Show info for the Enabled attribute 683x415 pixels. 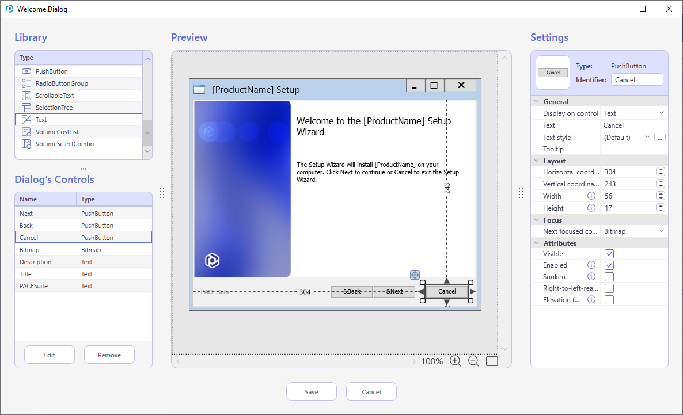pyautogui.click(x=591, y=265)
